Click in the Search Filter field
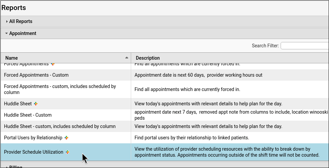The width and height of the screenshot is (329, 168). [x=304, y=46]
